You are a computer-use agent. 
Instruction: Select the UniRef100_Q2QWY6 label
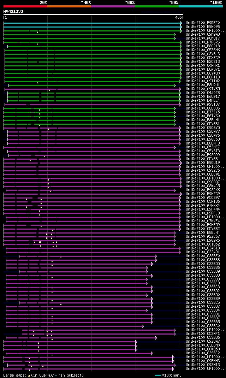203,136
